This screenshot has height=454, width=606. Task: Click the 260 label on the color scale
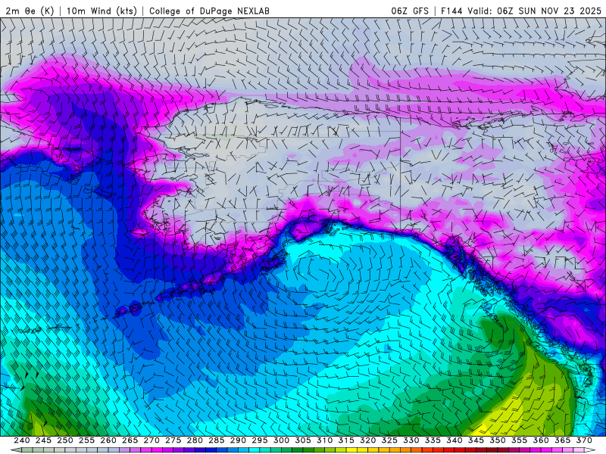[x=108, y=440]
